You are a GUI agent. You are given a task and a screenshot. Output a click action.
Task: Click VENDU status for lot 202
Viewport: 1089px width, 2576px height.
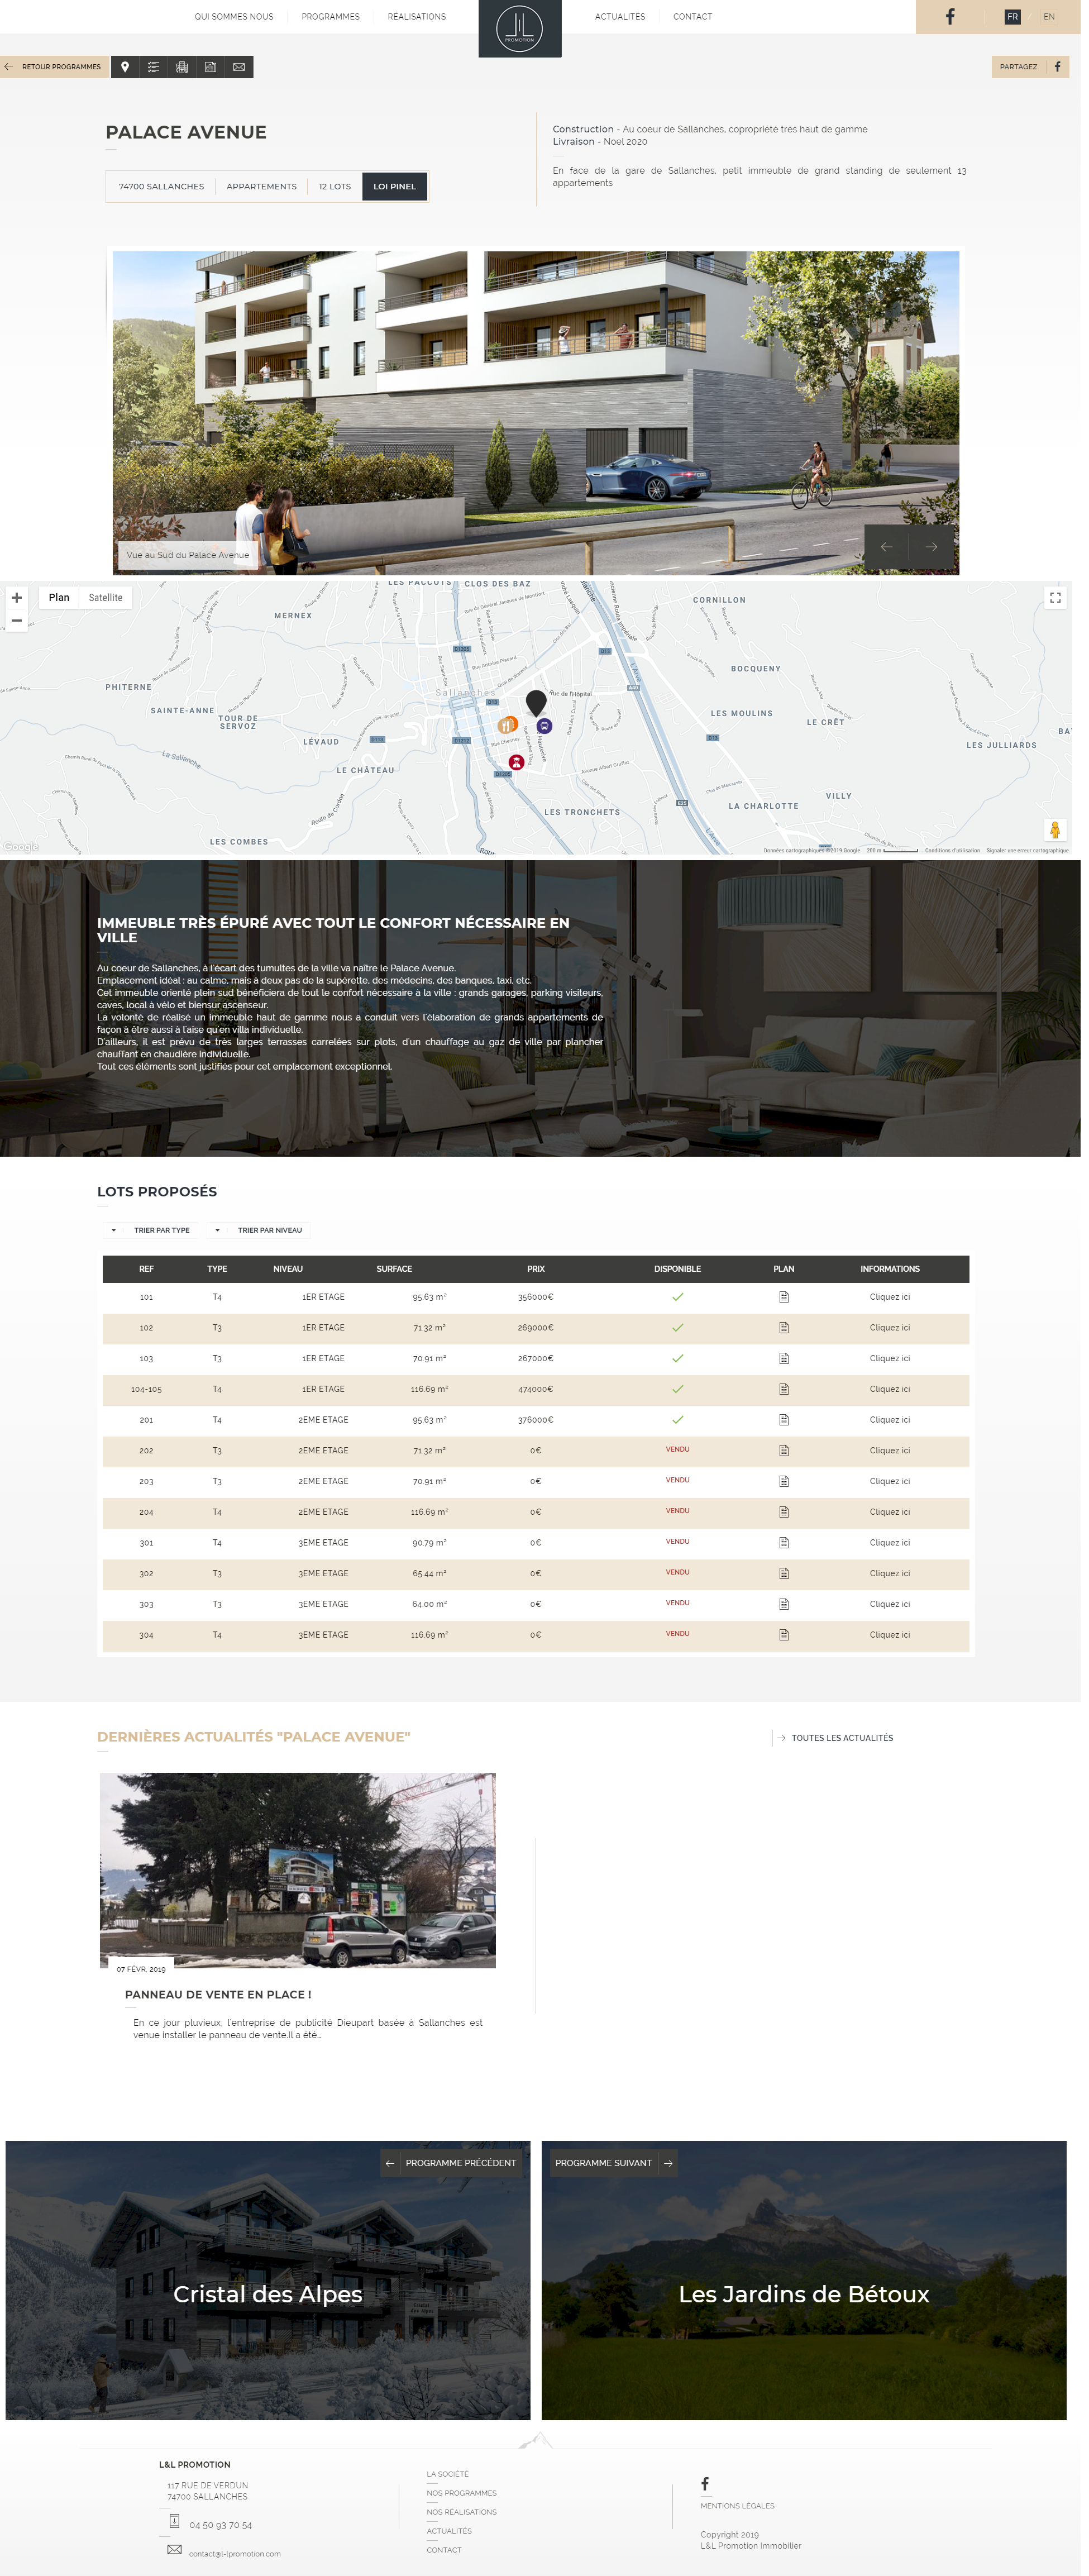tap(677, 1449)
